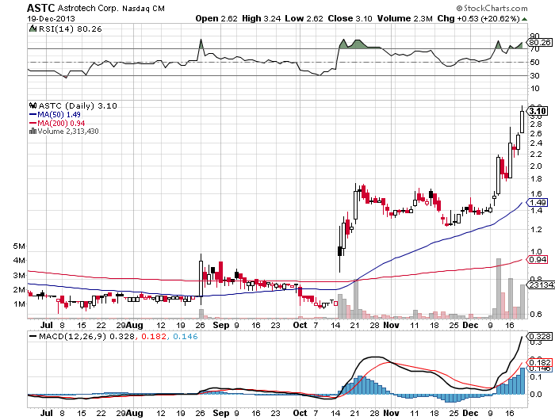Image resolution: width=555 pixels, height=420 pixels.
Task: Click the 80.26 RSI value tag on the right axis
Action: (539, 43)
